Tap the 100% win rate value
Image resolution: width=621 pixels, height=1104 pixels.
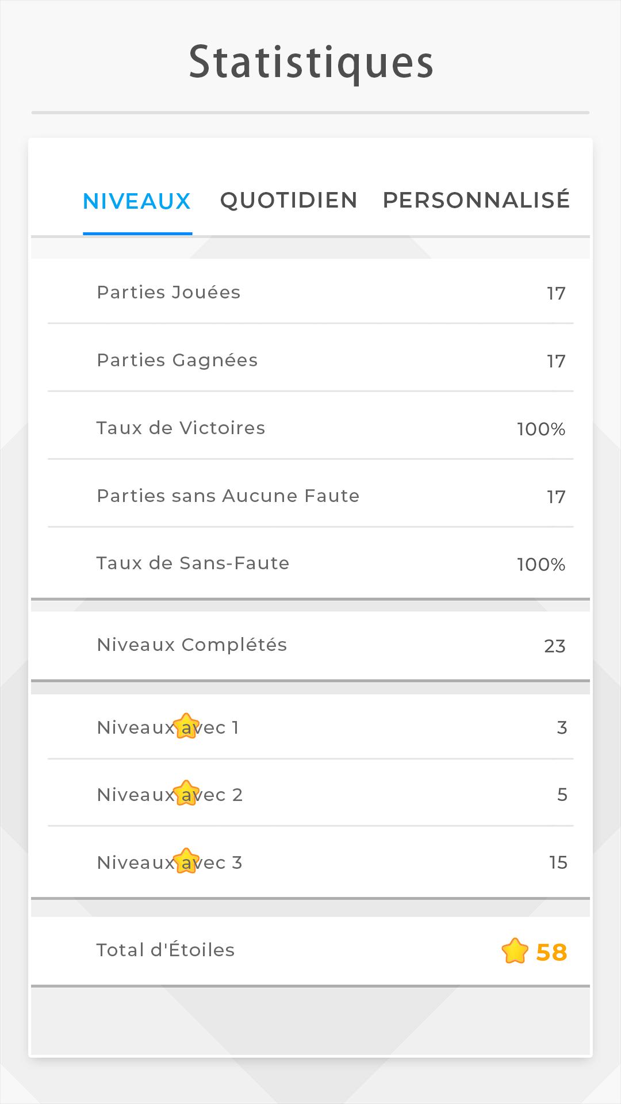pyautogui.click(x=541, y=429)
